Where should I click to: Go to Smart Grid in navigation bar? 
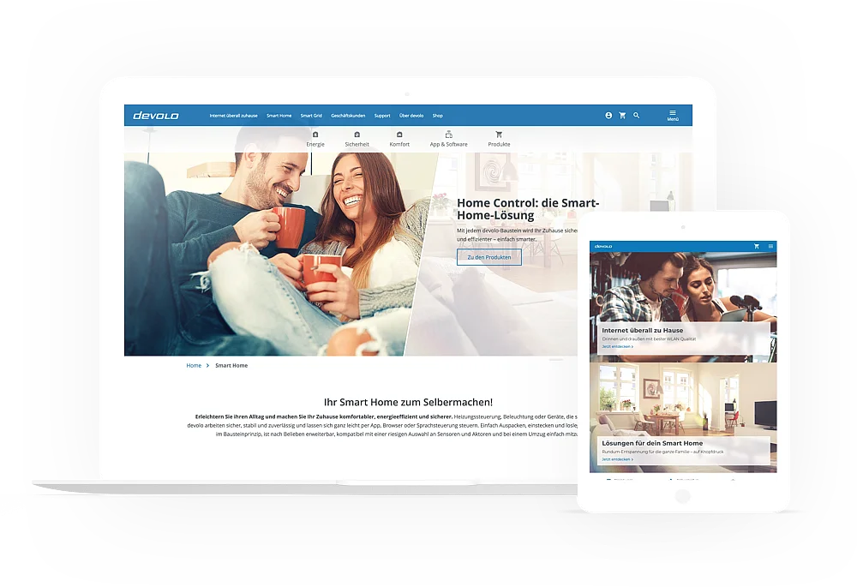click(x=311, y=116)
